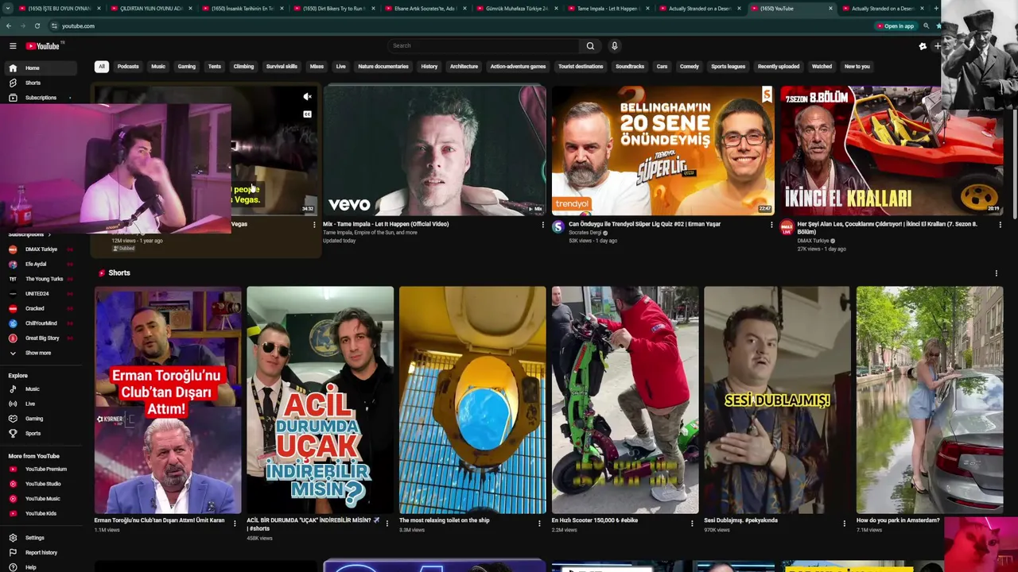Open more options for Tame Impala mix
Screen dimensions: 1018x572
[542, 225]
